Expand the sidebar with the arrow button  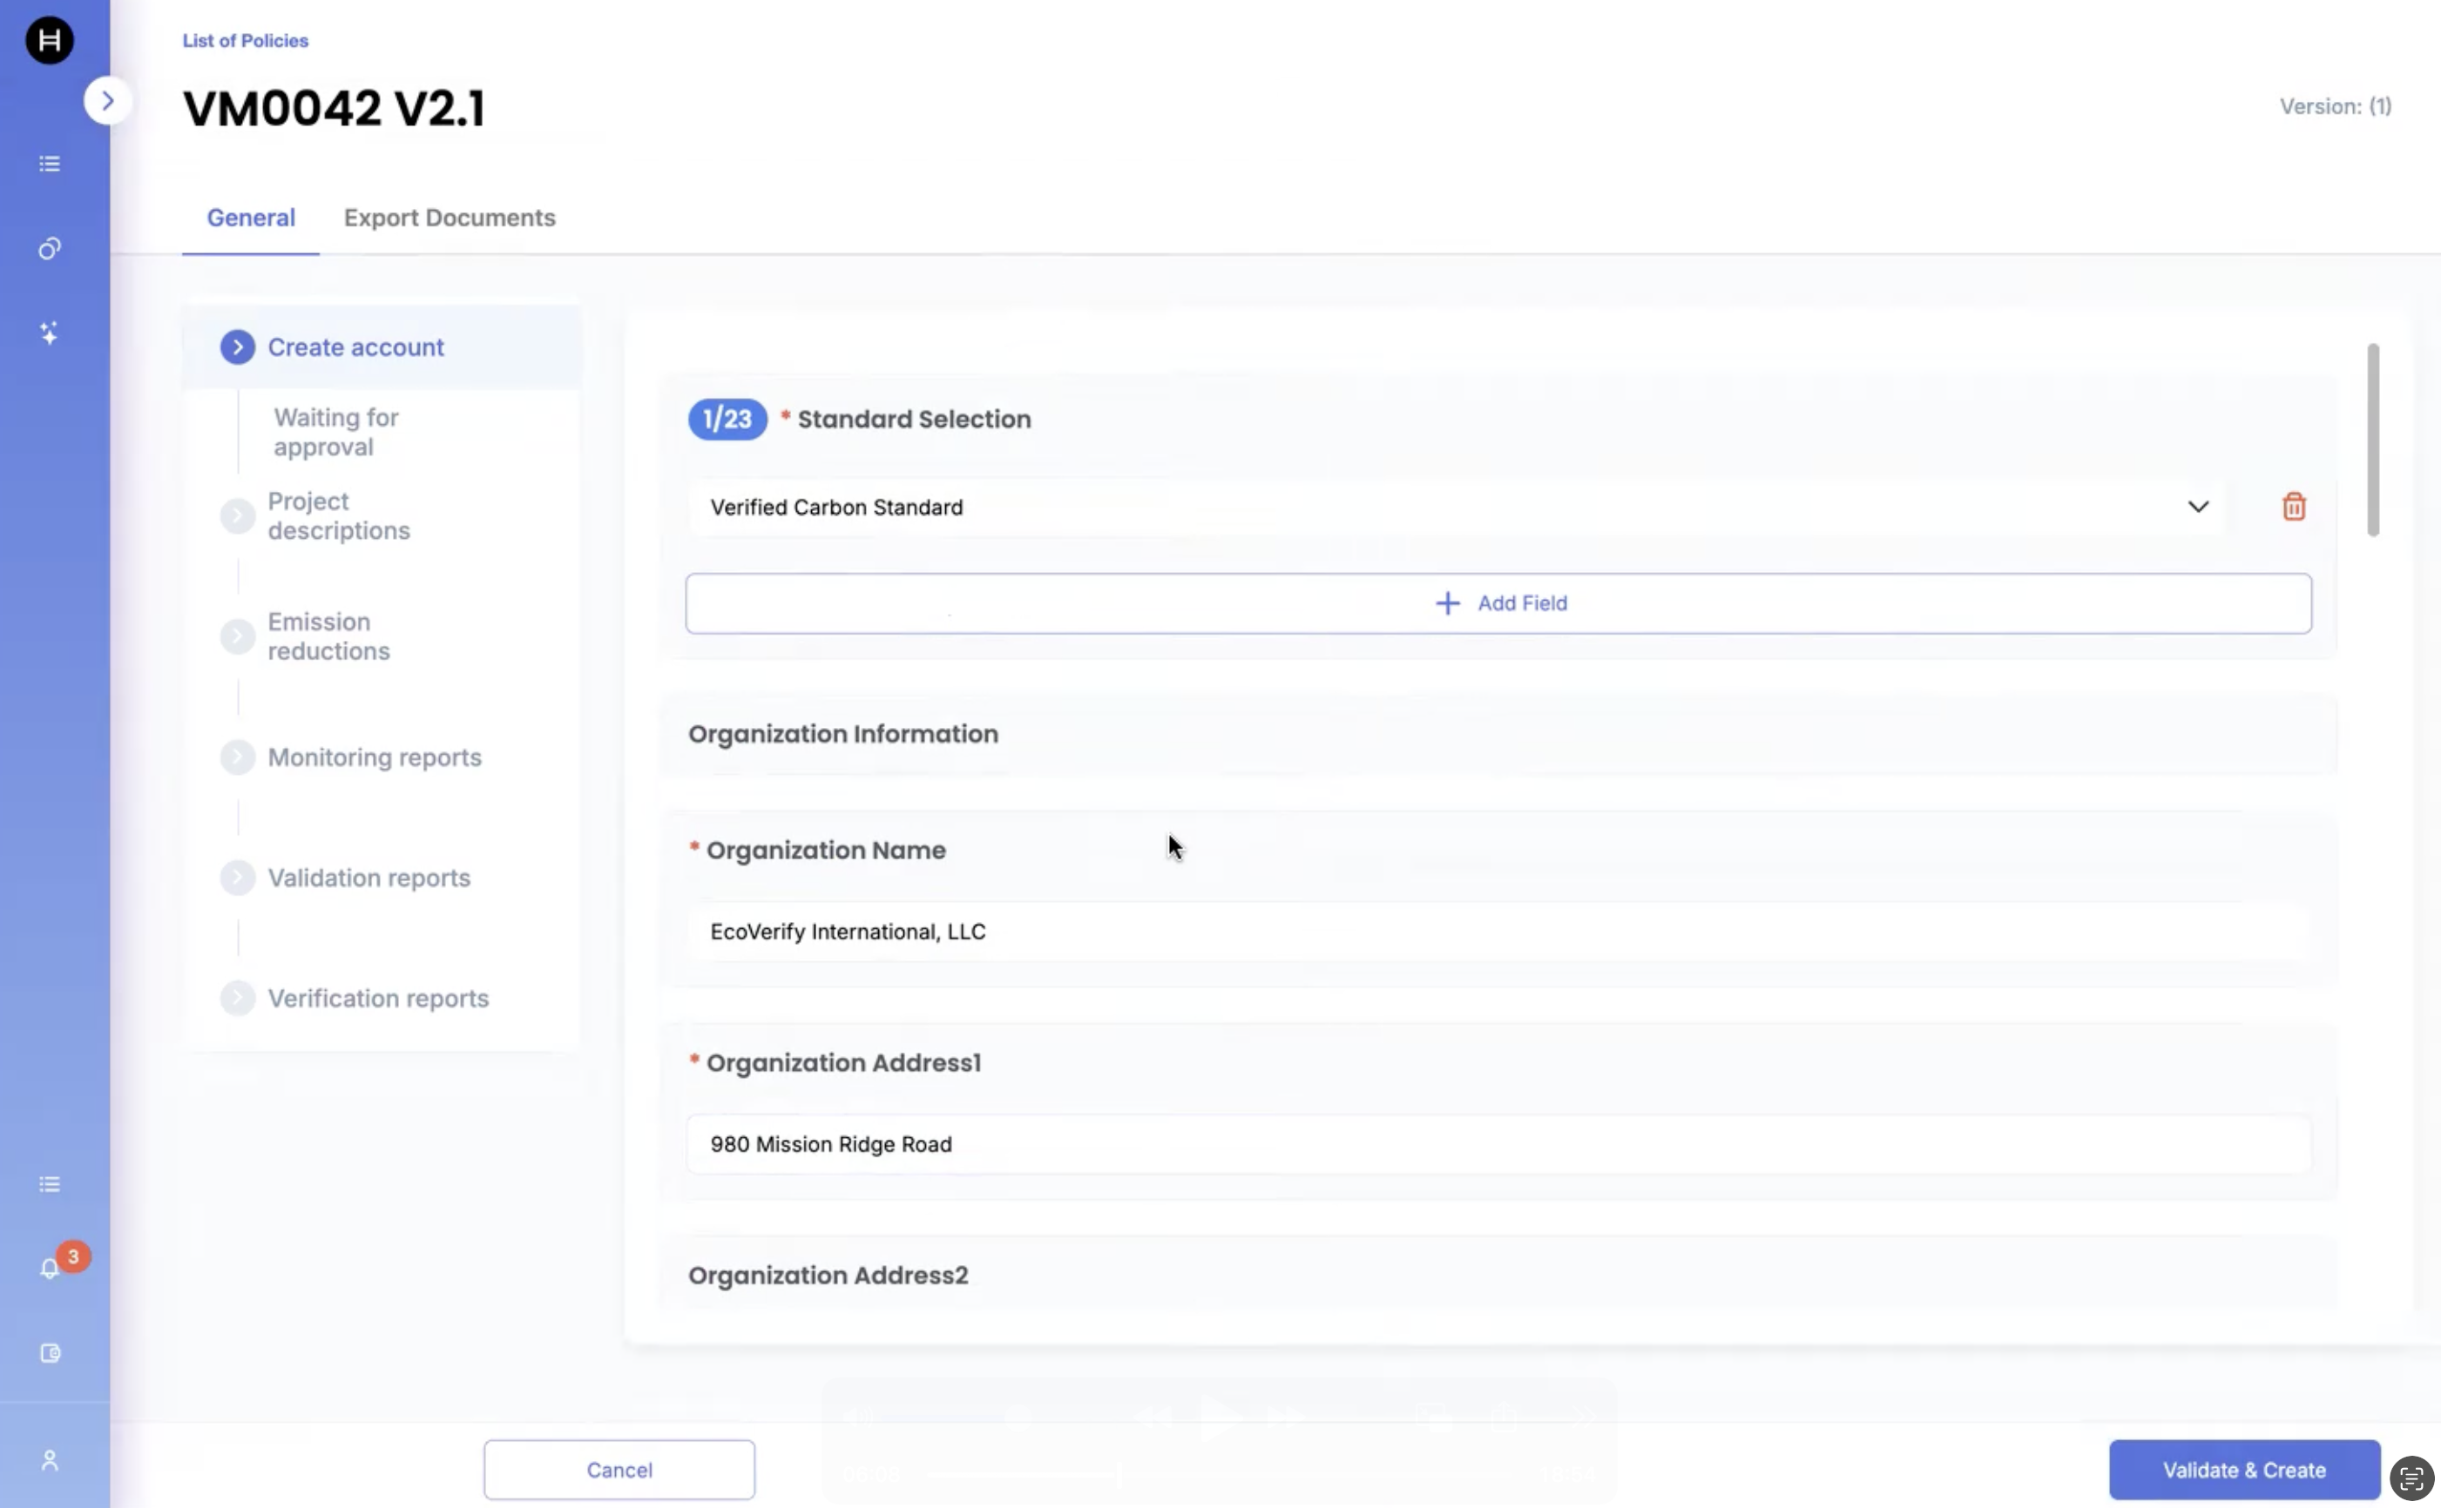(107, 101)
